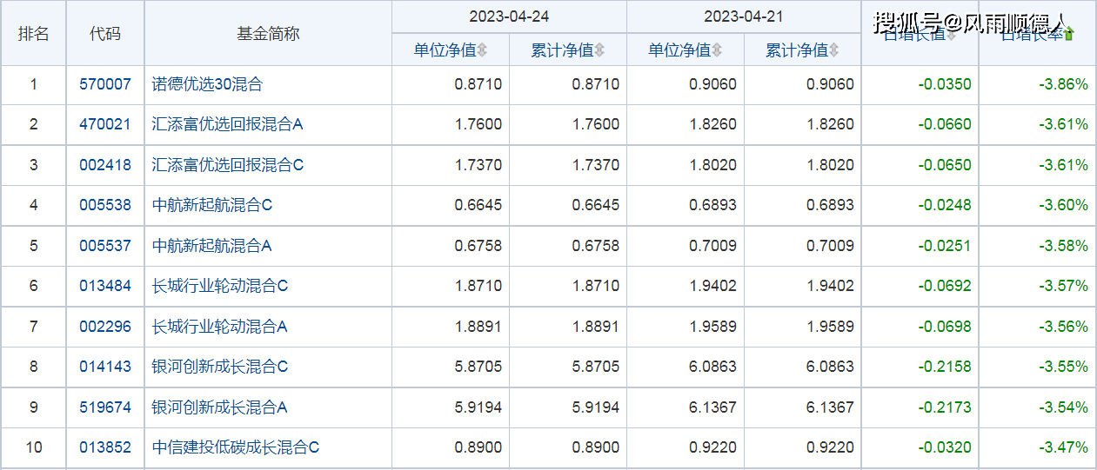Click the 日增长值 sort arrow icon

coord(951,35)
